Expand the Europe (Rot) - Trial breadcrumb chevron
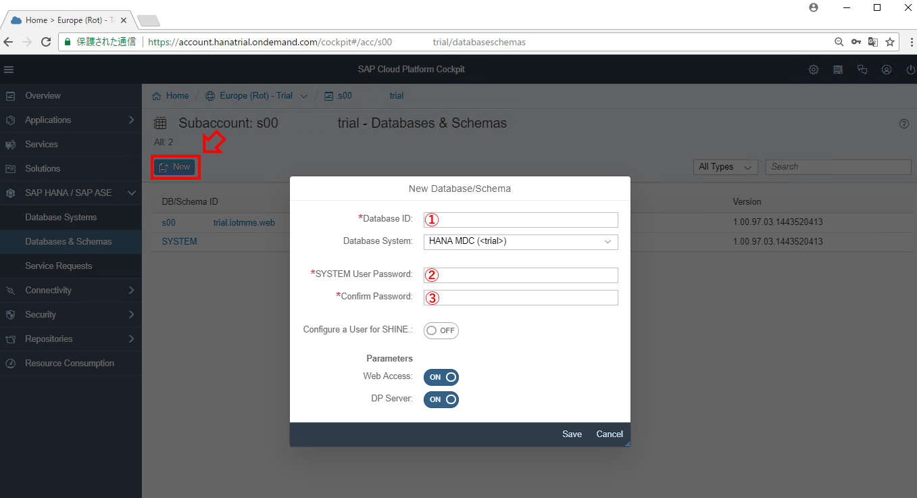 click(303, 96)
